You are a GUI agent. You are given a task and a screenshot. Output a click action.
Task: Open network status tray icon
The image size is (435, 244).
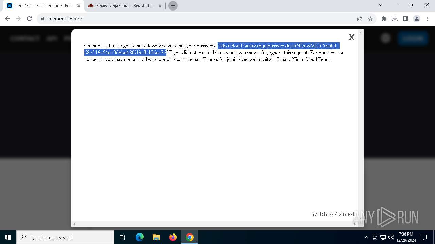click(x=383, y=237)
